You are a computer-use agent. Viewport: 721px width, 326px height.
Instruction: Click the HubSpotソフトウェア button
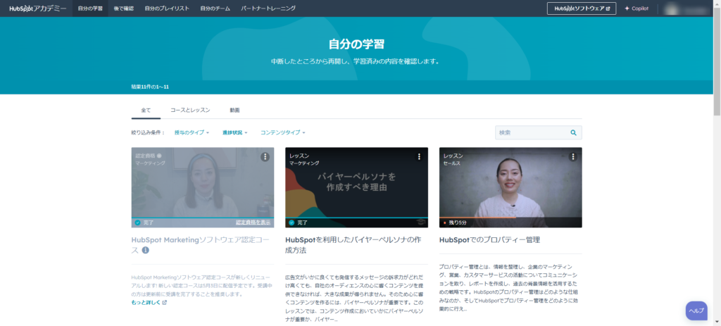(581, 8)
